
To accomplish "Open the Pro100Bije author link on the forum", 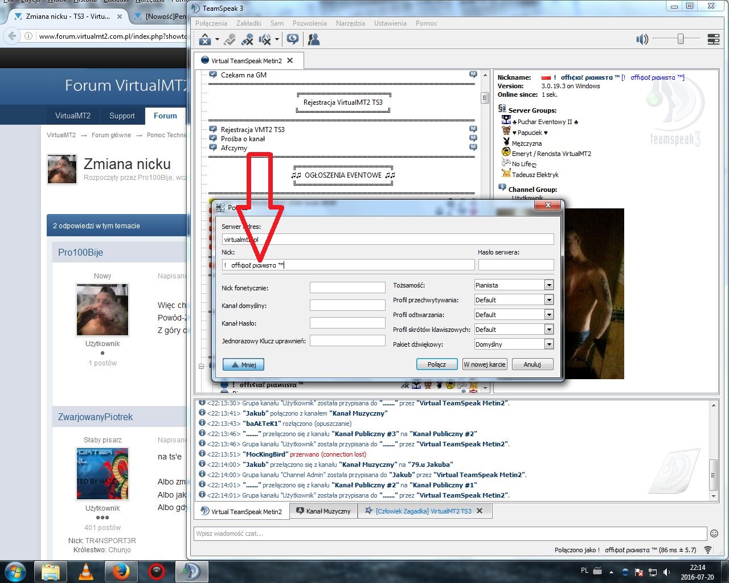I will point(80,252).
